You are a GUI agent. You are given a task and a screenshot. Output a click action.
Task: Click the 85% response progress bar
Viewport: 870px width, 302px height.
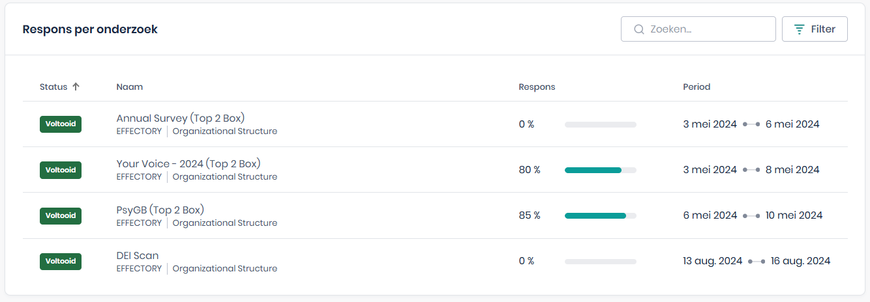(600, 215)
